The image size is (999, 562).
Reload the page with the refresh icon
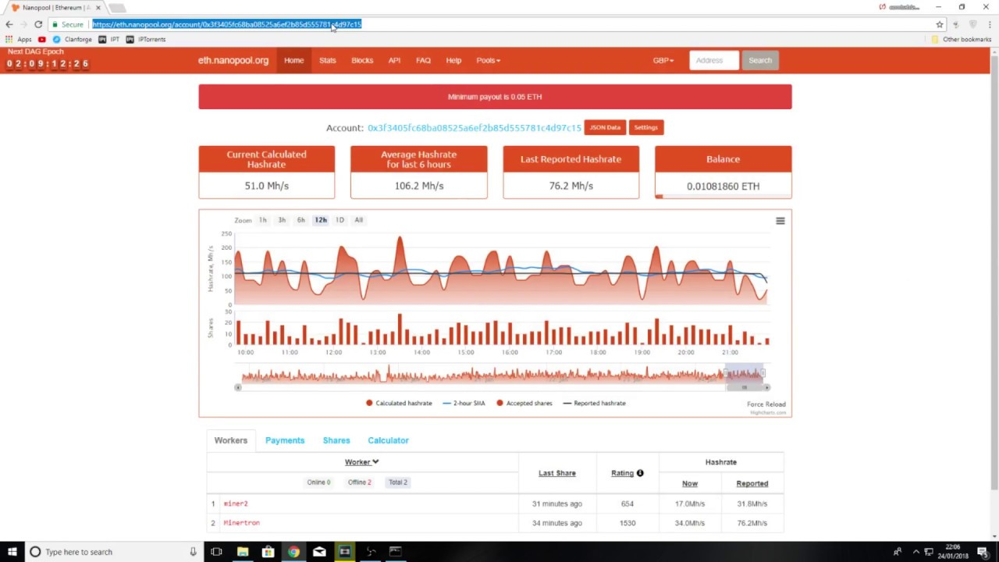(x=38, y=24)
